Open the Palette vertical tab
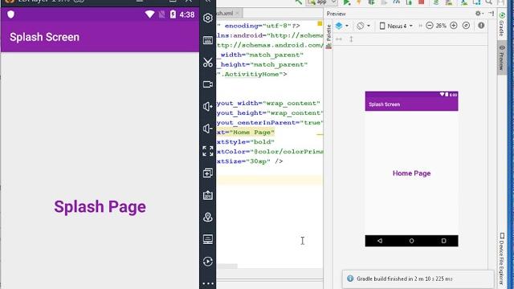Image resolution: width=514 pixels, height=289 pixels. pyautogui.click(x=328, y=36)
